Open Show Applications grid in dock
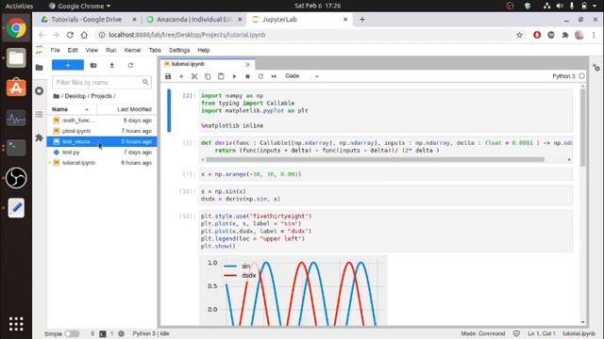 16,324
